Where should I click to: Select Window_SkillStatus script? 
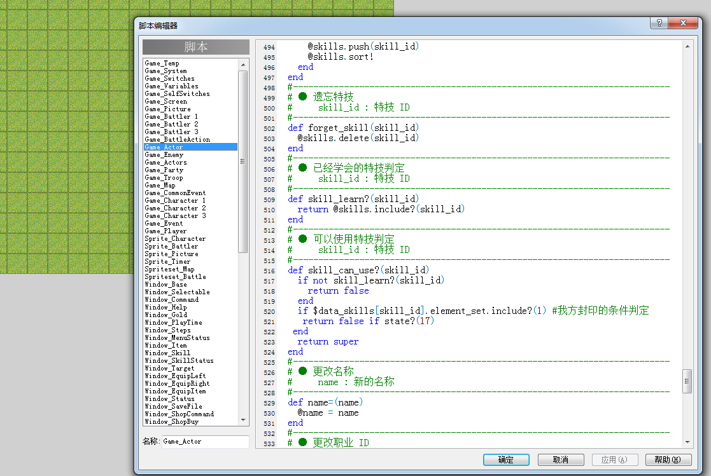[190, 361]
